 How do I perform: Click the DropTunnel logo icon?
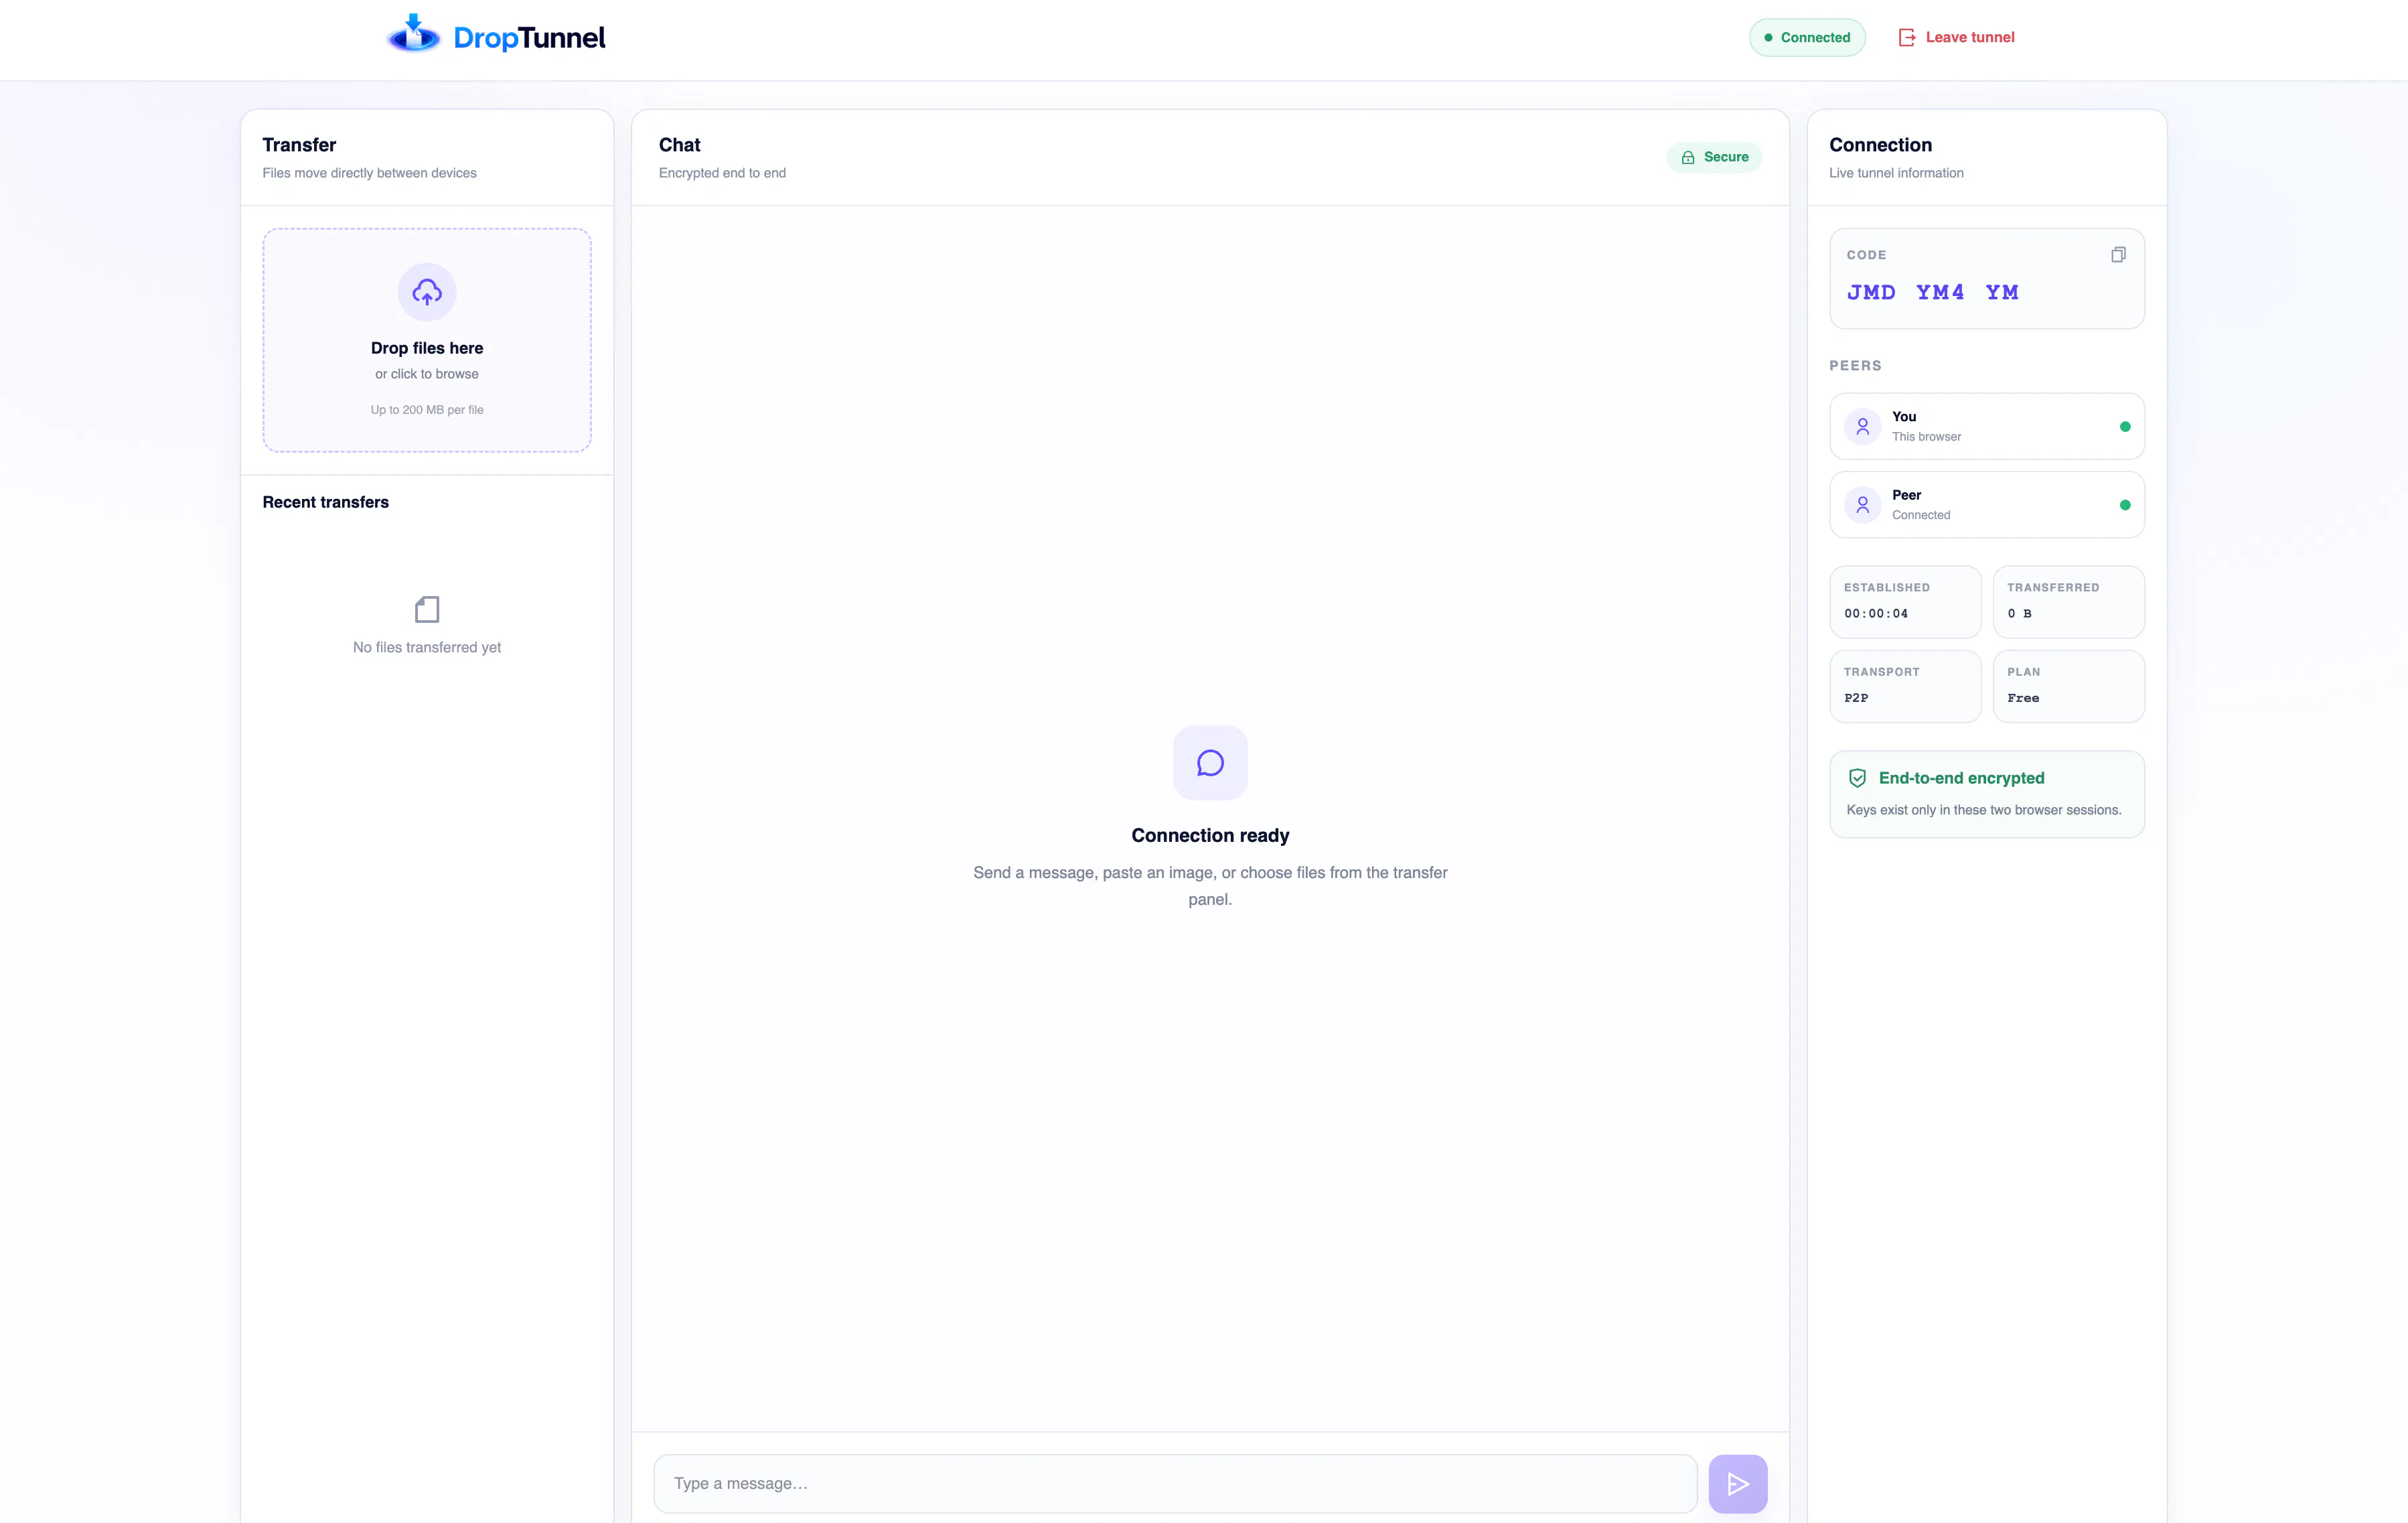(x=413, y=34)
